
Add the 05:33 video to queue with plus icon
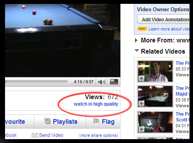point(141,79)
